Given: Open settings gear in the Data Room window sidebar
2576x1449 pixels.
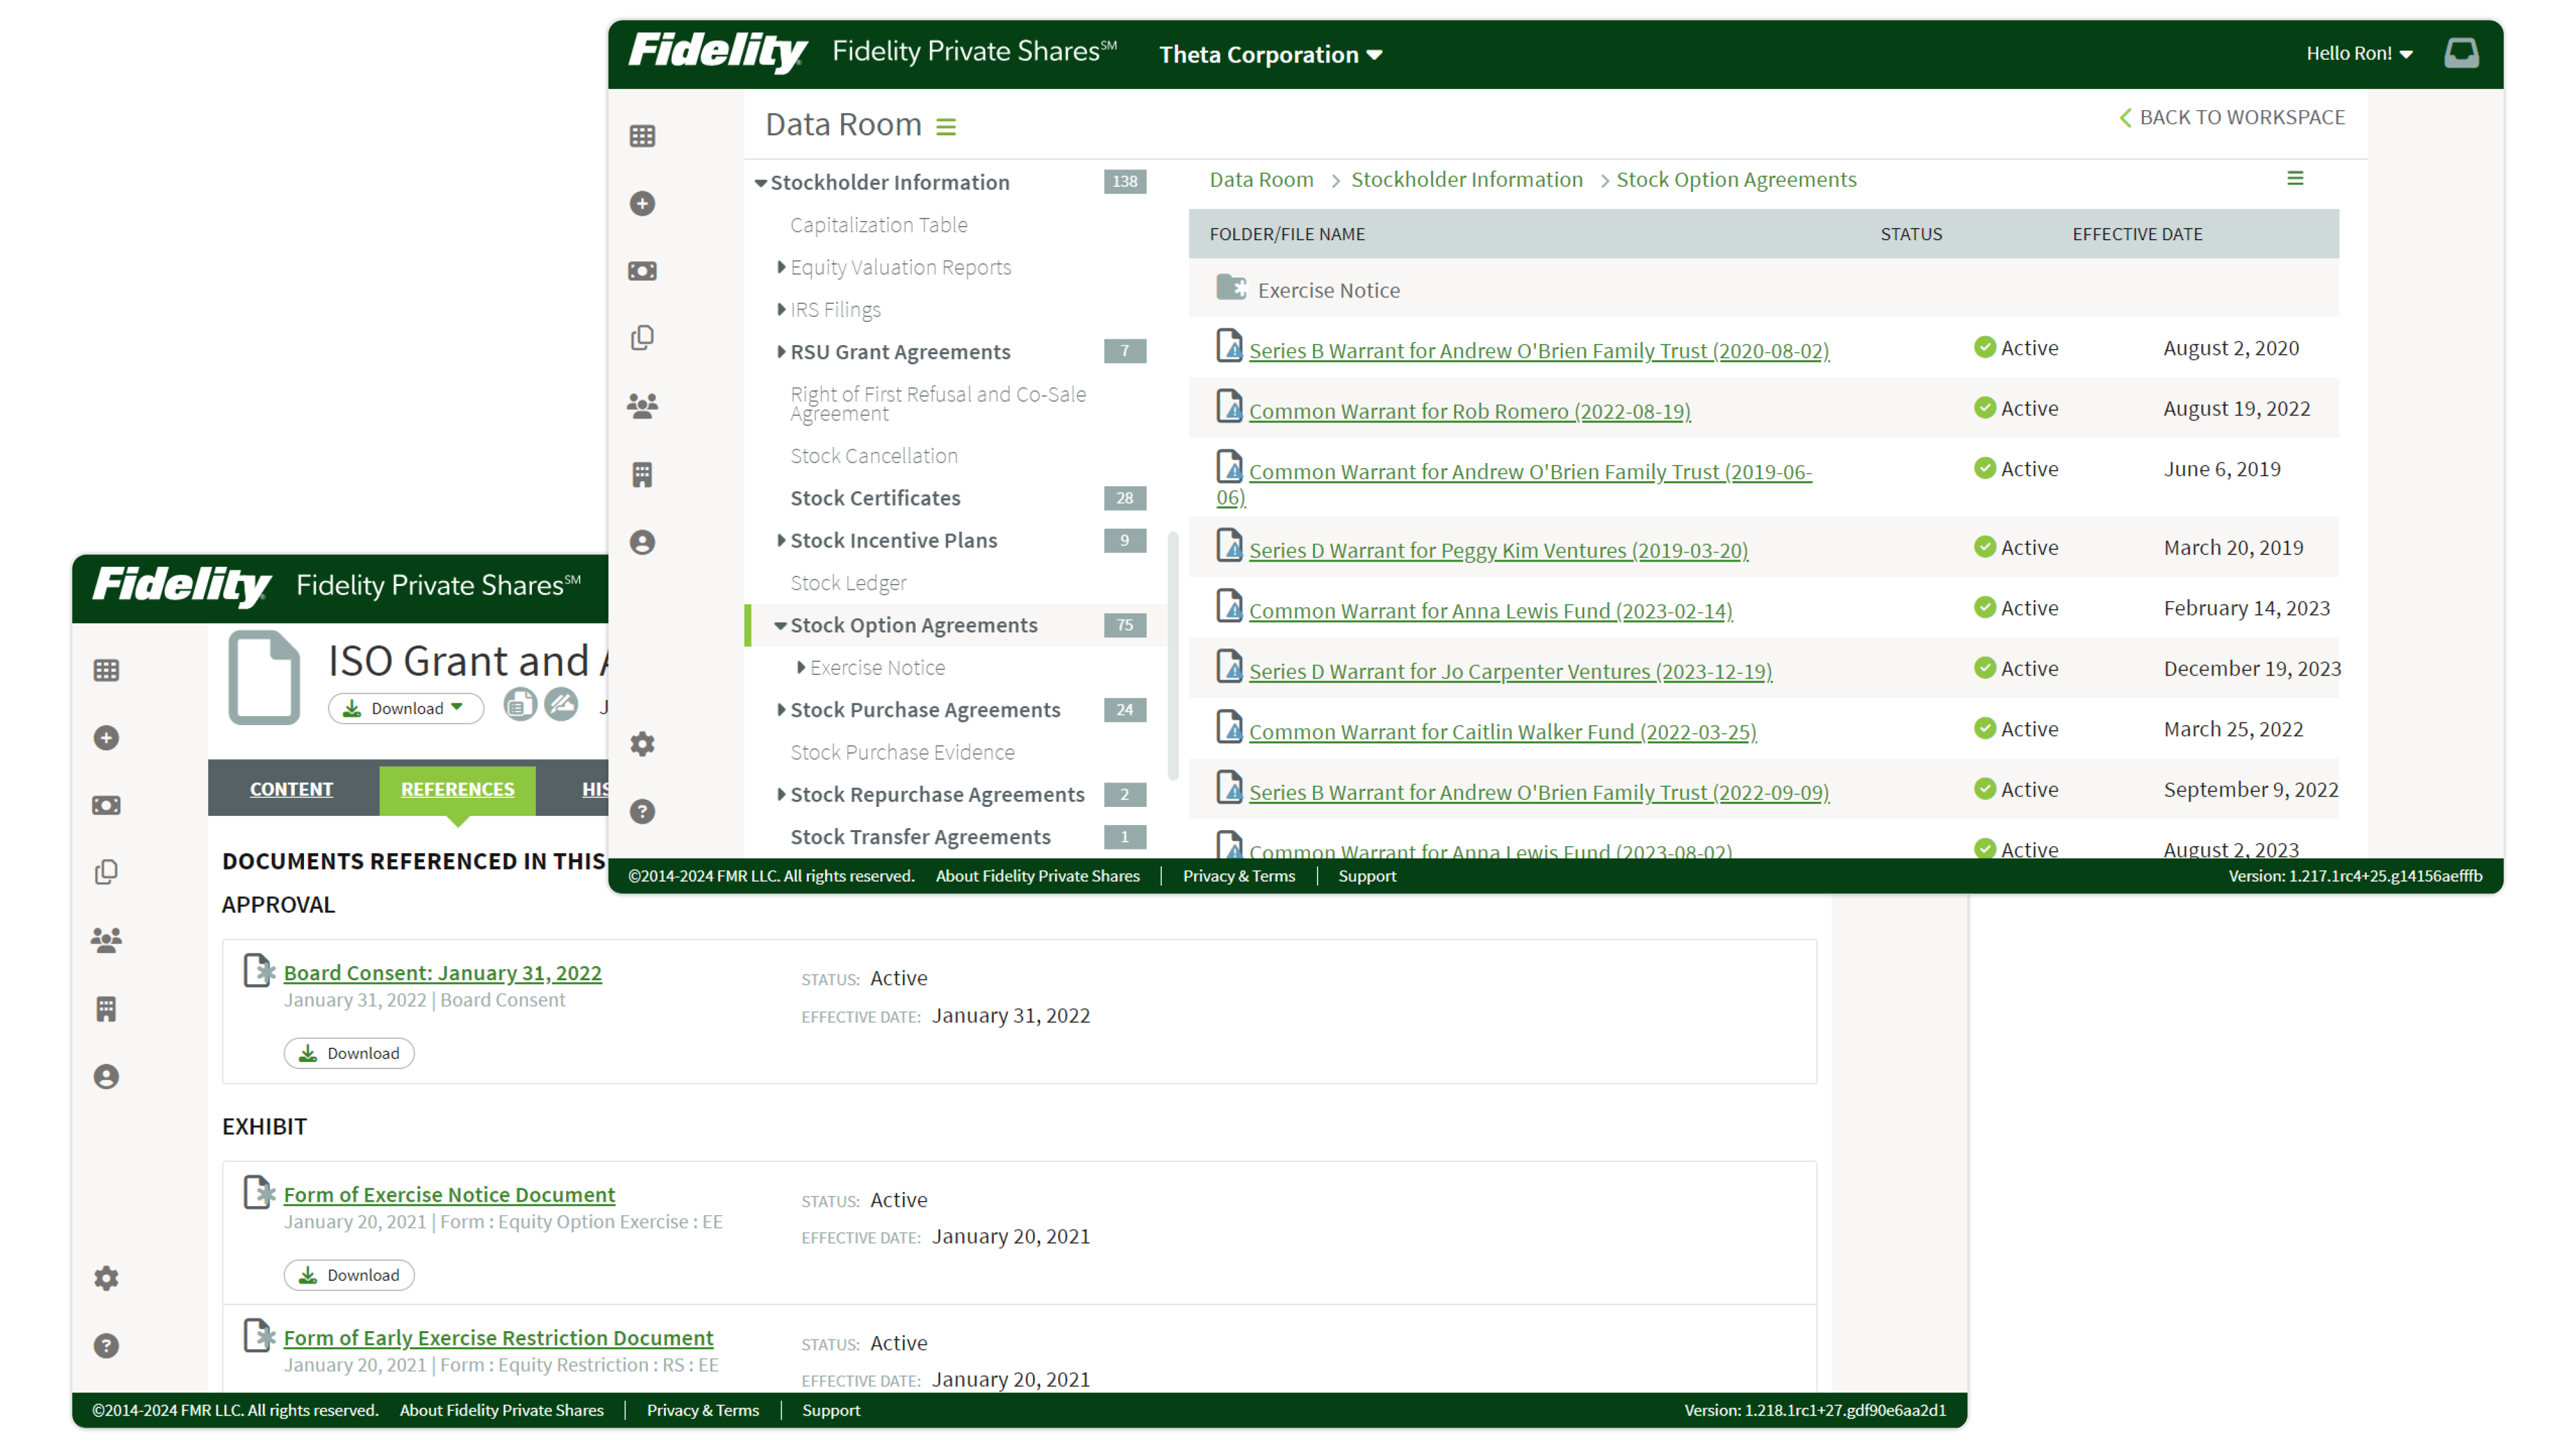Looking at the screenshot, I should [642, 744].
